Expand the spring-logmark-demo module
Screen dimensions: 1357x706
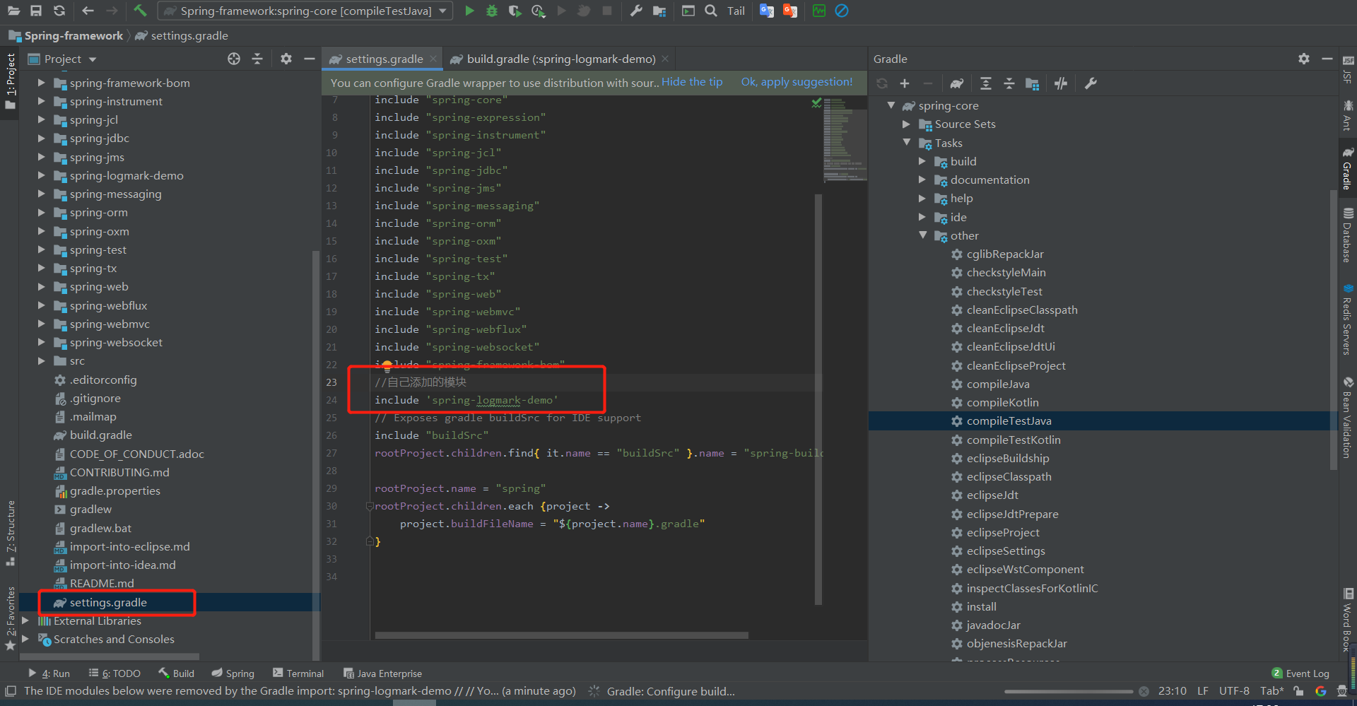point(41,175)
